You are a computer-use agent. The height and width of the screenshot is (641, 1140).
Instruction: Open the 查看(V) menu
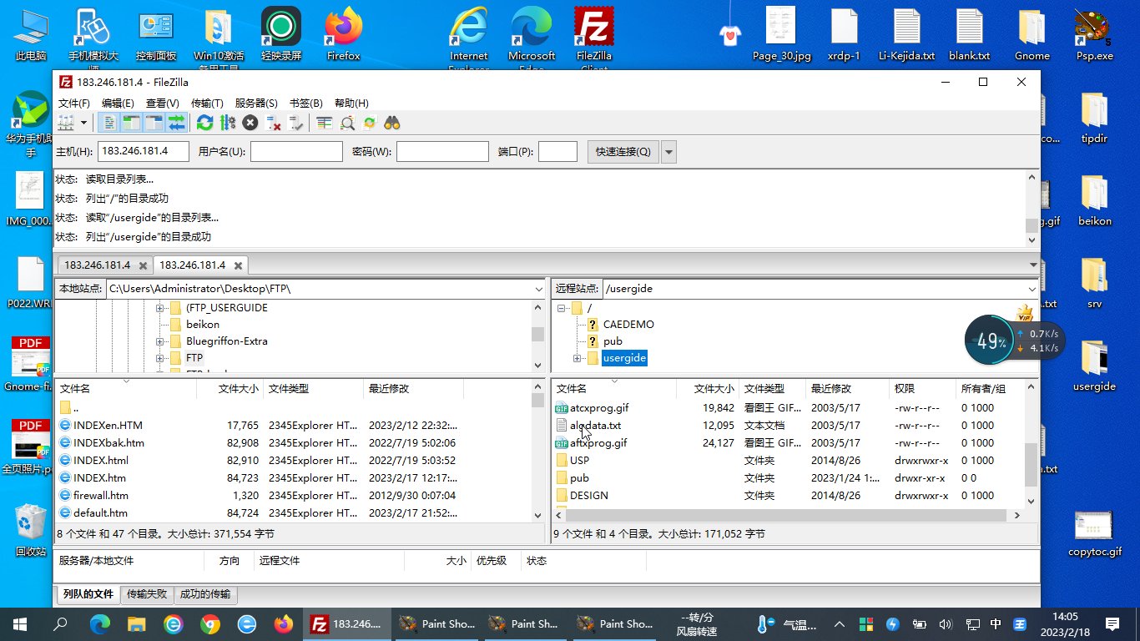coord(162,103)
